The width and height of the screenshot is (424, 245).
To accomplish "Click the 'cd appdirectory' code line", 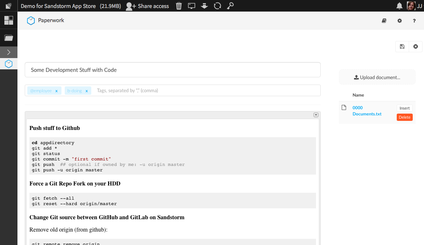I will coord(53,143).
